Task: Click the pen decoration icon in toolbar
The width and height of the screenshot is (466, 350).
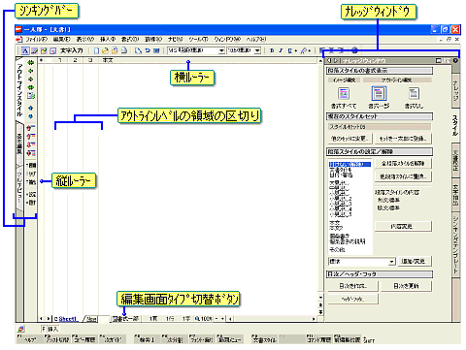Action: pyautogui.click(x=304, y=50)
